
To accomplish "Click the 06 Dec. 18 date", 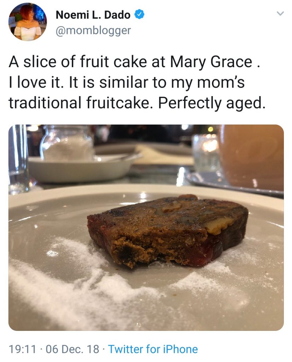I will 73,349.
